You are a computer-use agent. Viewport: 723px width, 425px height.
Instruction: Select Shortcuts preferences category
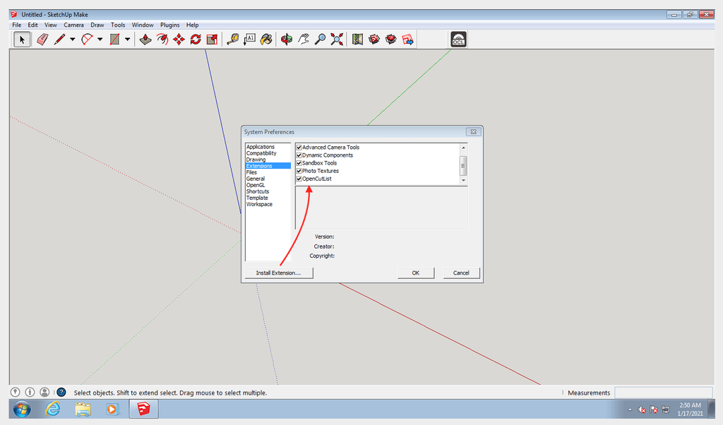click(257, 191)
